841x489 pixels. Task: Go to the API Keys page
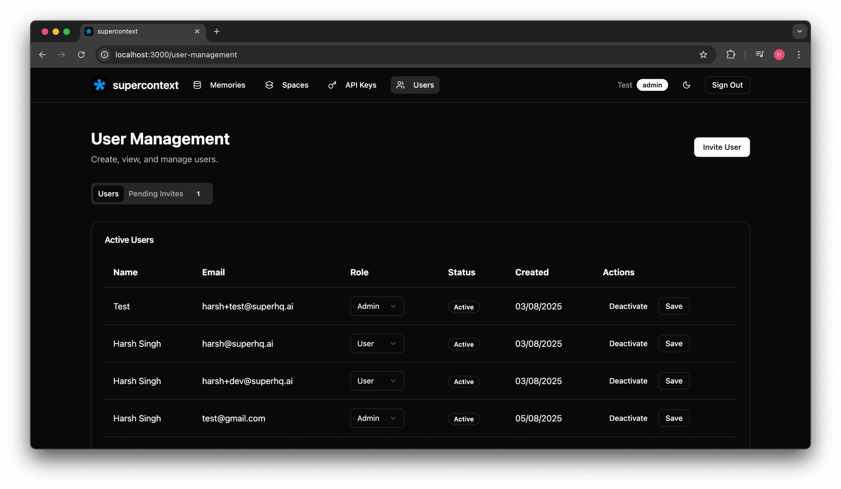click(352, 85)
